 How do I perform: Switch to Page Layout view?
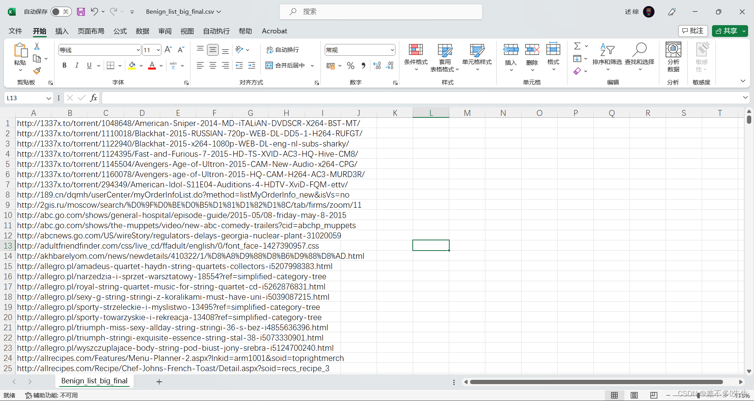coord(634,395)
